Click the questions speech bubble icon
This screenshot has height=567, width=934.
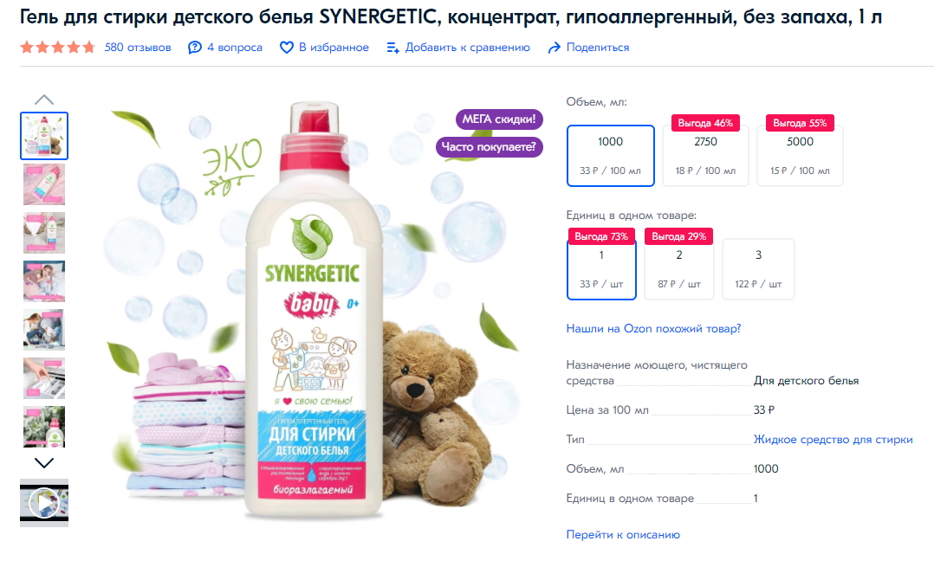click(x=195, y=48)
